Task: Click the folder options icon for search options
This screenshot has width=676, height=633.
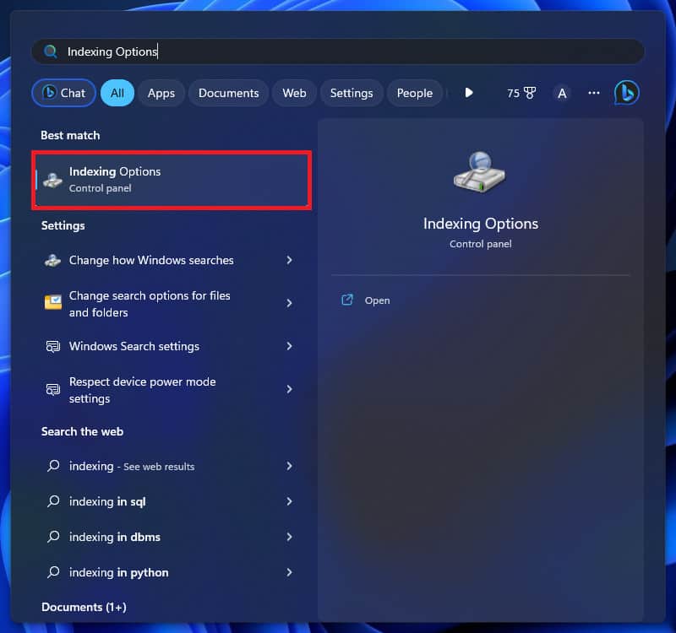Action: 53,303
